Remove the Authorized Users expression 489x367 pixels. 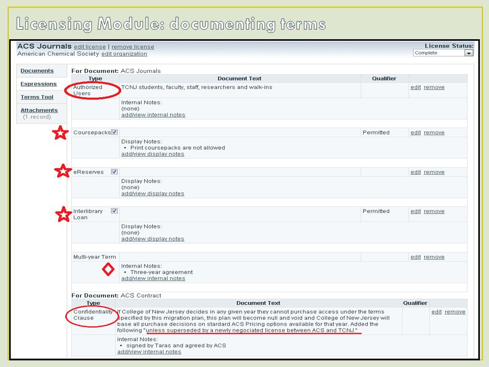click(x=434, y=87)
